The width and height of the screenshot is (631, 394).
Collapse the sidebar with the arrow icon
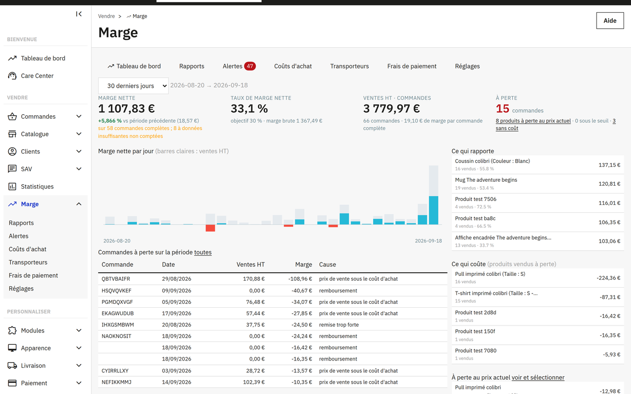pos(79,14)
